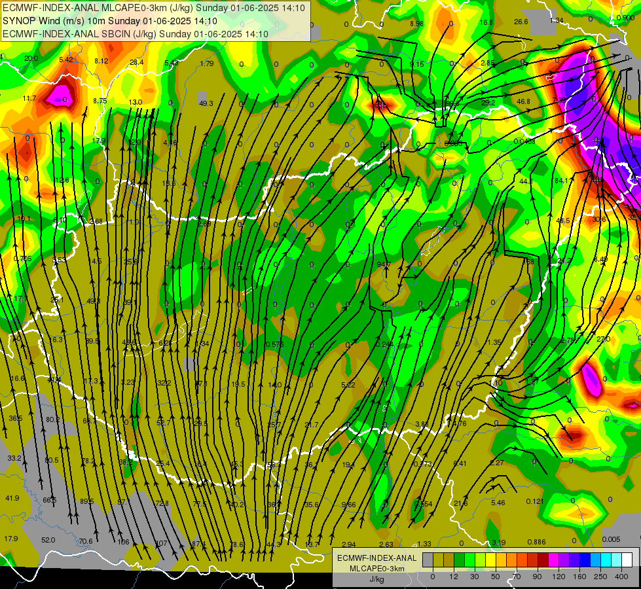The height and width of the screenshot is (589, 641).
Task: Click the map value 8.12
Action: (101, 61)
